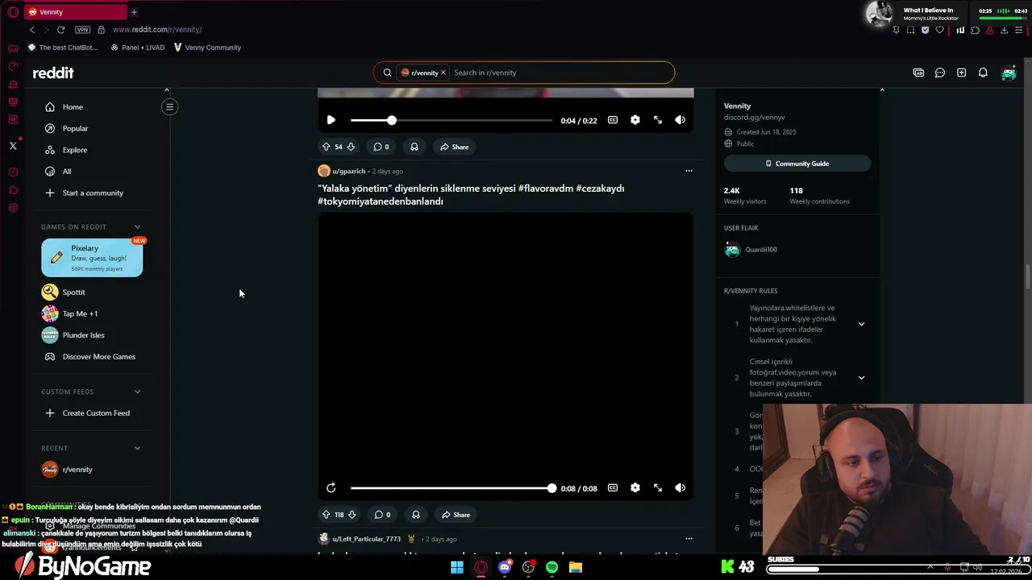The image size is (1032, 580).
Task: Open r/vennity from Recent list
Action: [x=92, y=470]
